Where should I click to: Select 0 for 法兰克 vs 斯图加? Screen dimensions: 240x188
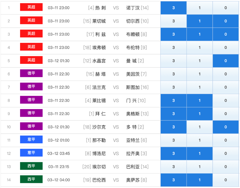click(226, 87)
